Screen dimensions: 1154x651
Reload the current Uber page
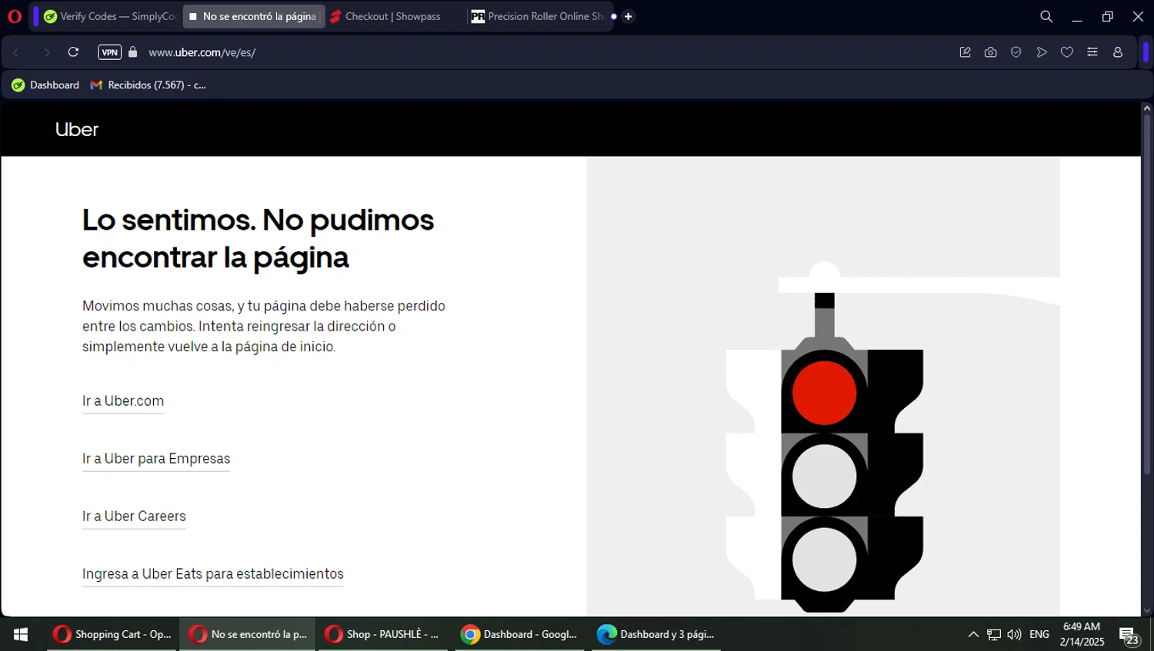[x=73, y=52]
